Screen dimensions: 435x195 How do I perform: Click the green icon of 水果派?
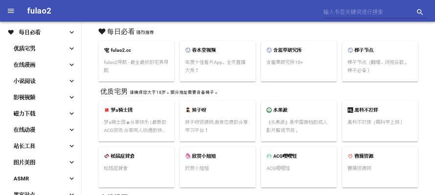click(x=269, y=110)
